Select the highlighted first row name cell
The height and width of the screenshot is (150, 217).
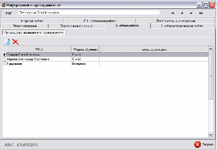tap(39, 55)
